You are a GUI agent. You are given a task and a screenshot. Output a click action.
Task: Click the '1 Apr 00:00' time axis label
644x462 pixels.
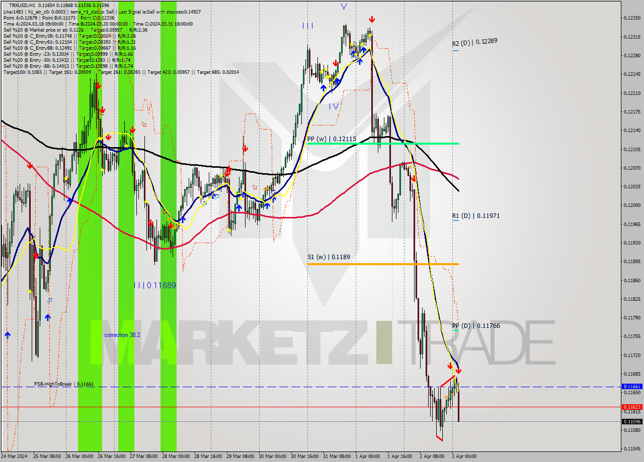368,457
